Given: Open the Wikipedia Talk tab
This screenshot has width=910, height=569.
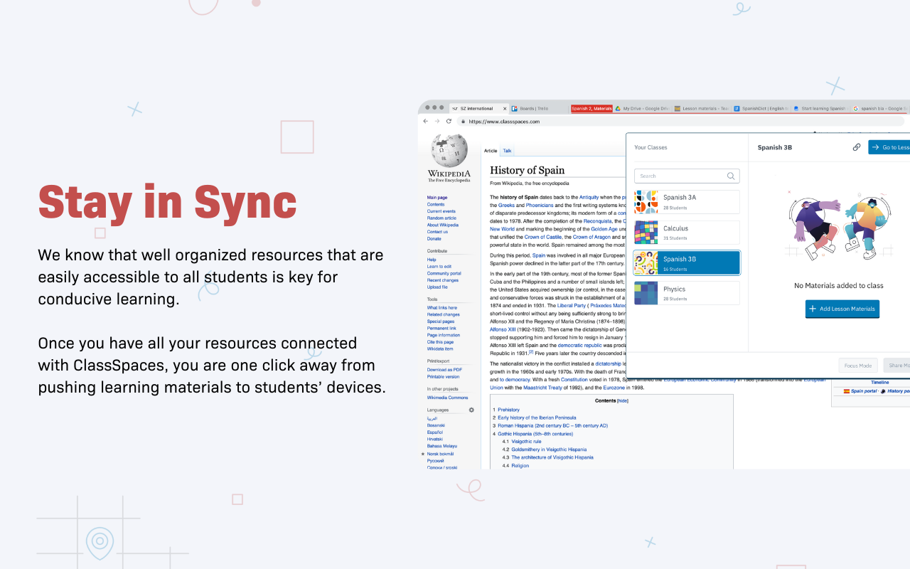Looking at the screenshot, I should pyautogui.click(x=507, y=151).
